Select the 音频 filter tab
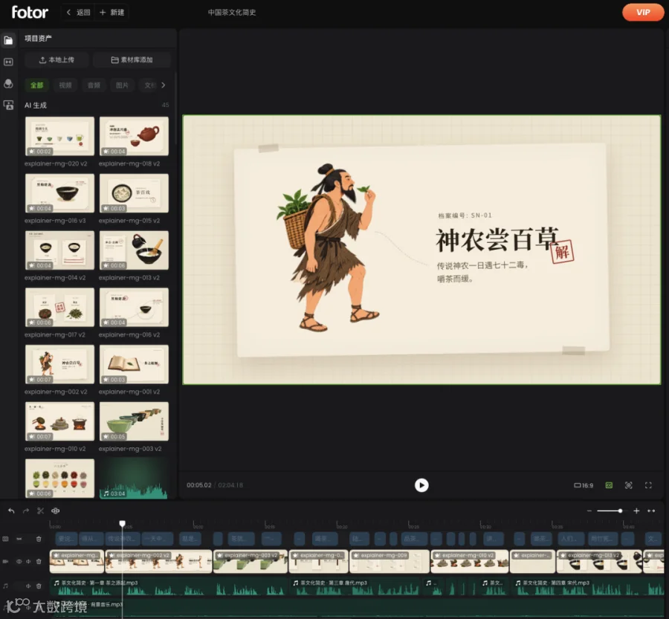The width and height of the screenshot is (669, 619). [94, 85]
